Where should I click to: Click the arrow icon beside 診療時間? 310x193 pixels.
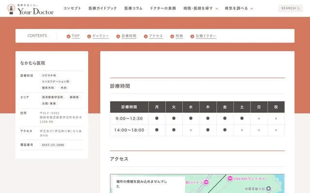pos(118,36)
